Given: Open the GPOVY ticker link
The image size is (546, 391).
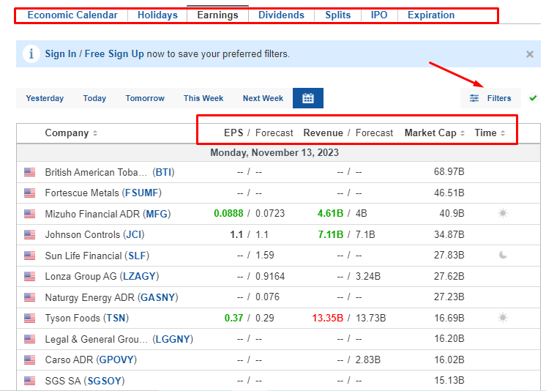Looking at the screenshot, I should click(116, 360).
